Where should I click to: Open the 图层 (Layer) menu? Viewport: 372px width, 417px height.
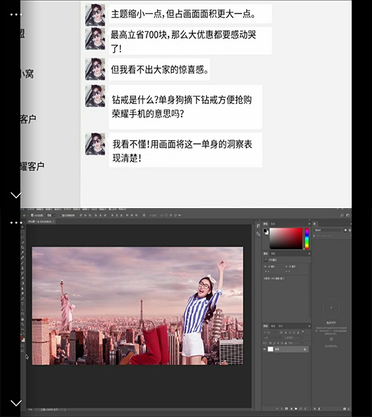click(56, 209)
